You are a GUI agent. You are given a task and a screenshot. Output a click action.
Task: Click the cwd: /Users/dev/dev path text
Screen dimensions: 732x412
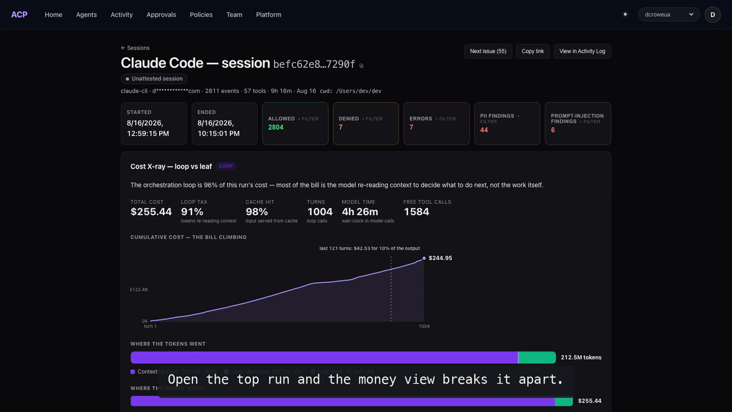351,91
